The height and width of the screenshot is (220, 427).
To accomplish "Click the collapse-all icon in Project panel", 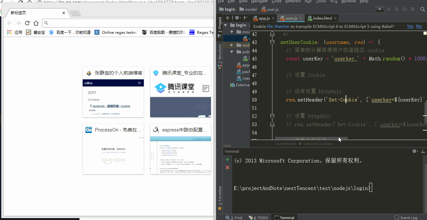I will pos(227,18).
